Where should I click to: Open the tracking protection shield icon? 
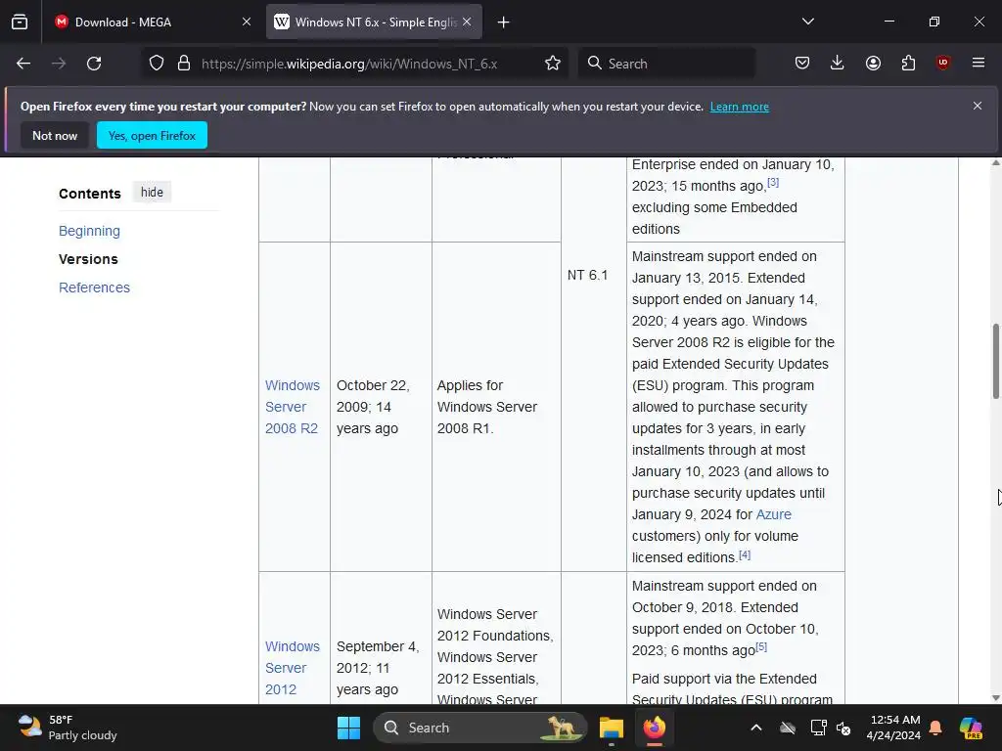[157, 64]
